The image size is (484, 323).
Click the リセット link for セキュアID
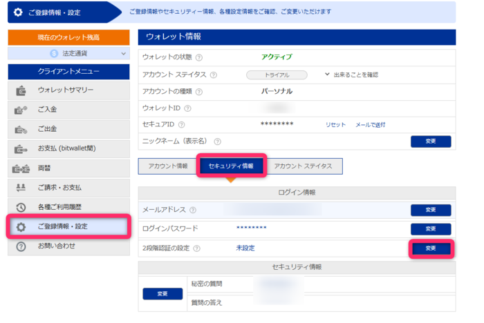coord(335,125)
